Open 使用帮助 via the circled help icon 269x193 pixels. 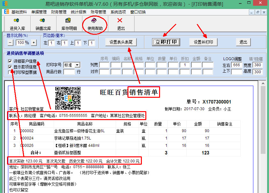pos(95,23)
